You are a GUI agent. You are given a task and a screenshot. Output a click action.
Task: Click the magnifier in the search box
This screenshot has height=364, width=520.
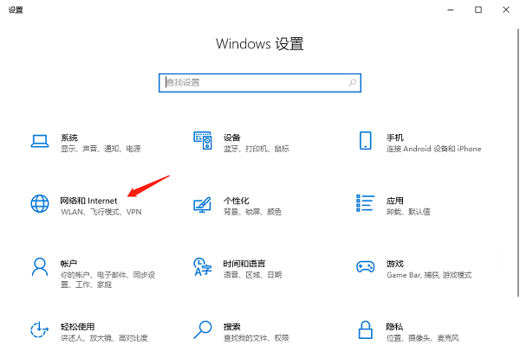pos(352,83)
